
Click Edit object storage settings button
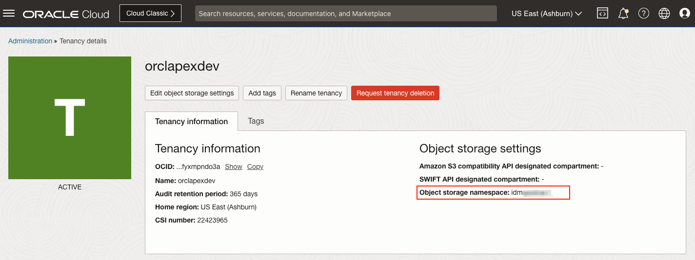pyautogui.click(x=192, y=93)
